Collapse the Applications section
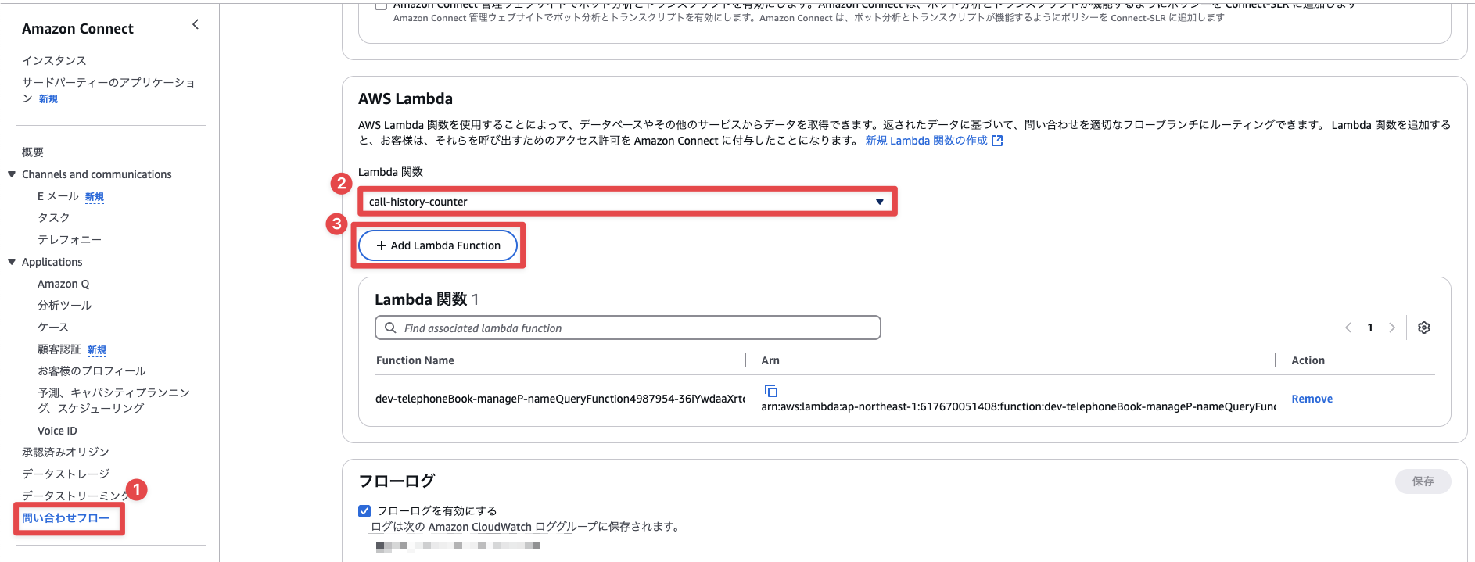 pos(12,262)
